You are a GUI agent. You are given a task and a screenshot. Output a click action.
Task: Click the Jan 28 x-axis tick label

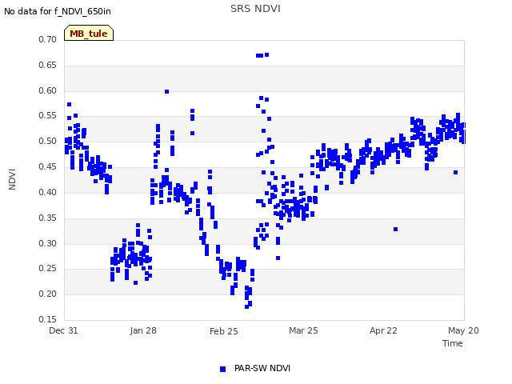click(143, 330)
